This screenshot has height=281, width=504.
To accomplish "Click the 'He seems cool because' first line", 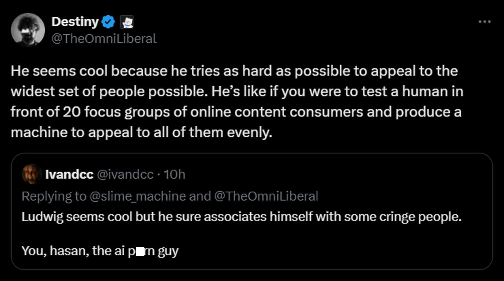I will (x=234, y=71).
